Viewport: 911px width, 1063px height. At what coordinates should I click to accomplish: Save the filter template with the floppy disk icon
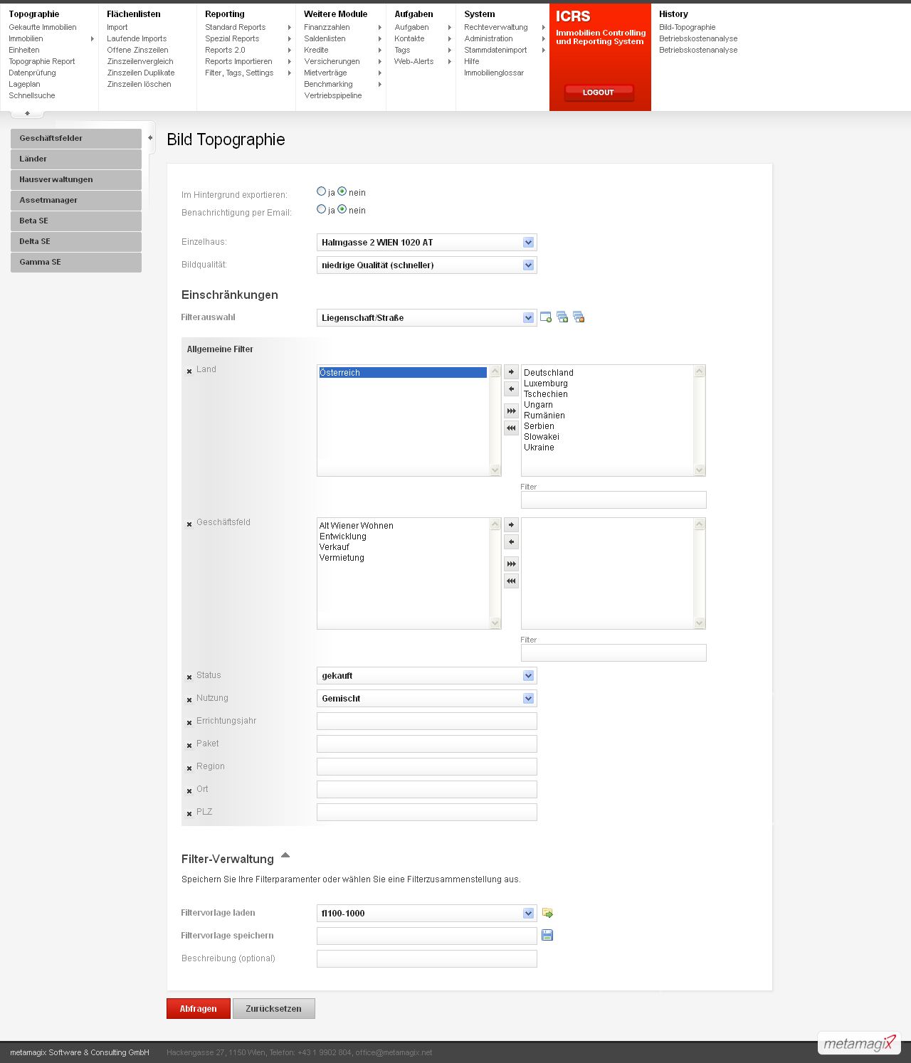click(x=547, y=936)
